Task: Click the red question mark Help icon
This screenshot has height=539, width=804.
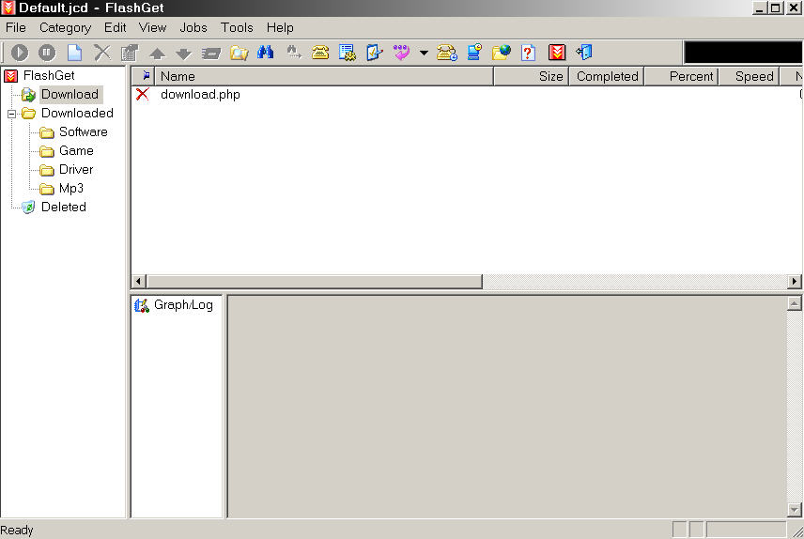Action: [528, 53]
